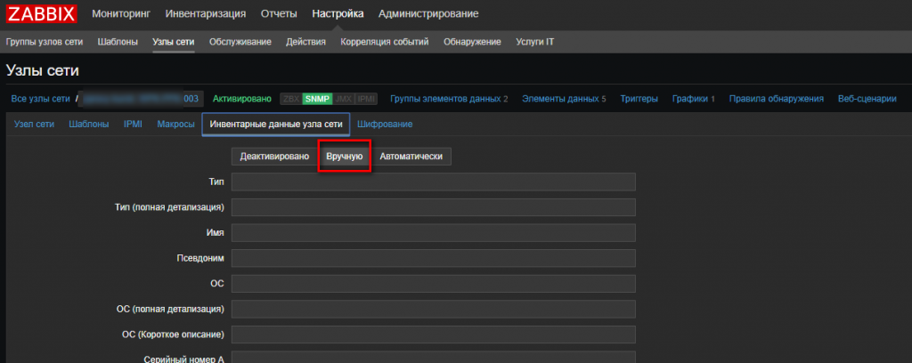Open the IPMI host tab

coord(133,125)
